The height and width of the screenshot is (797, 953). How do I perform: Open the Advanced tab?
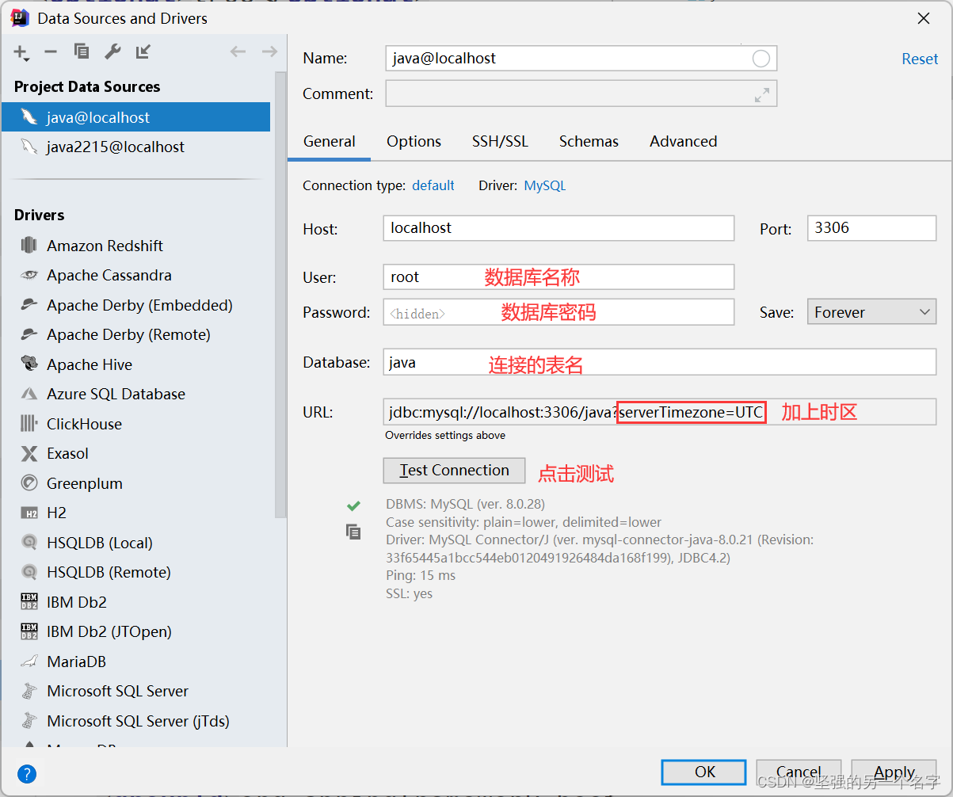pyautogui.click(x=683, y=142)
